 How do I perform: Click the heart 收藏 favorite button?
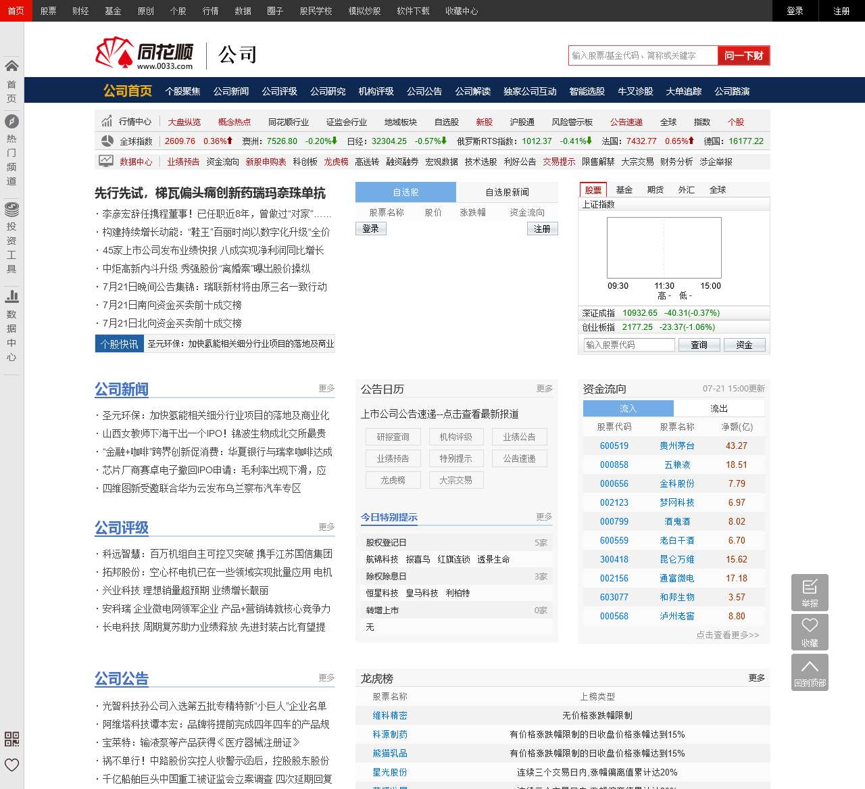[810, 631]
